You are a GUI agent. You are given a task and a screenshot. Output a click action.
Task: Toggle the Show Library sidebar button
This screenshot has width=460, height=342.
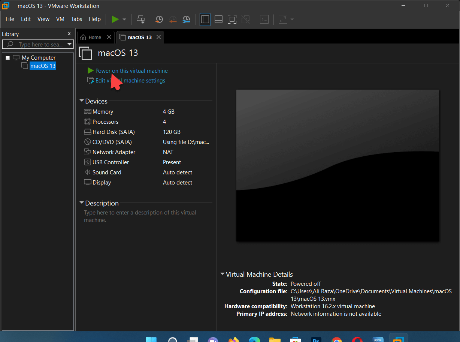pyautogui.click(x=205, y=19)
